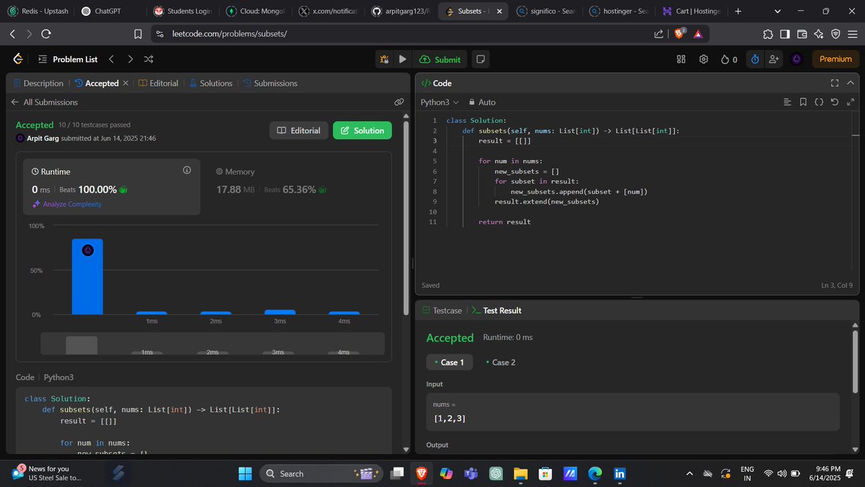Screen dimensions: 865x487
Task: Share page icon in address bar
Action: click(x=659, y=34)
